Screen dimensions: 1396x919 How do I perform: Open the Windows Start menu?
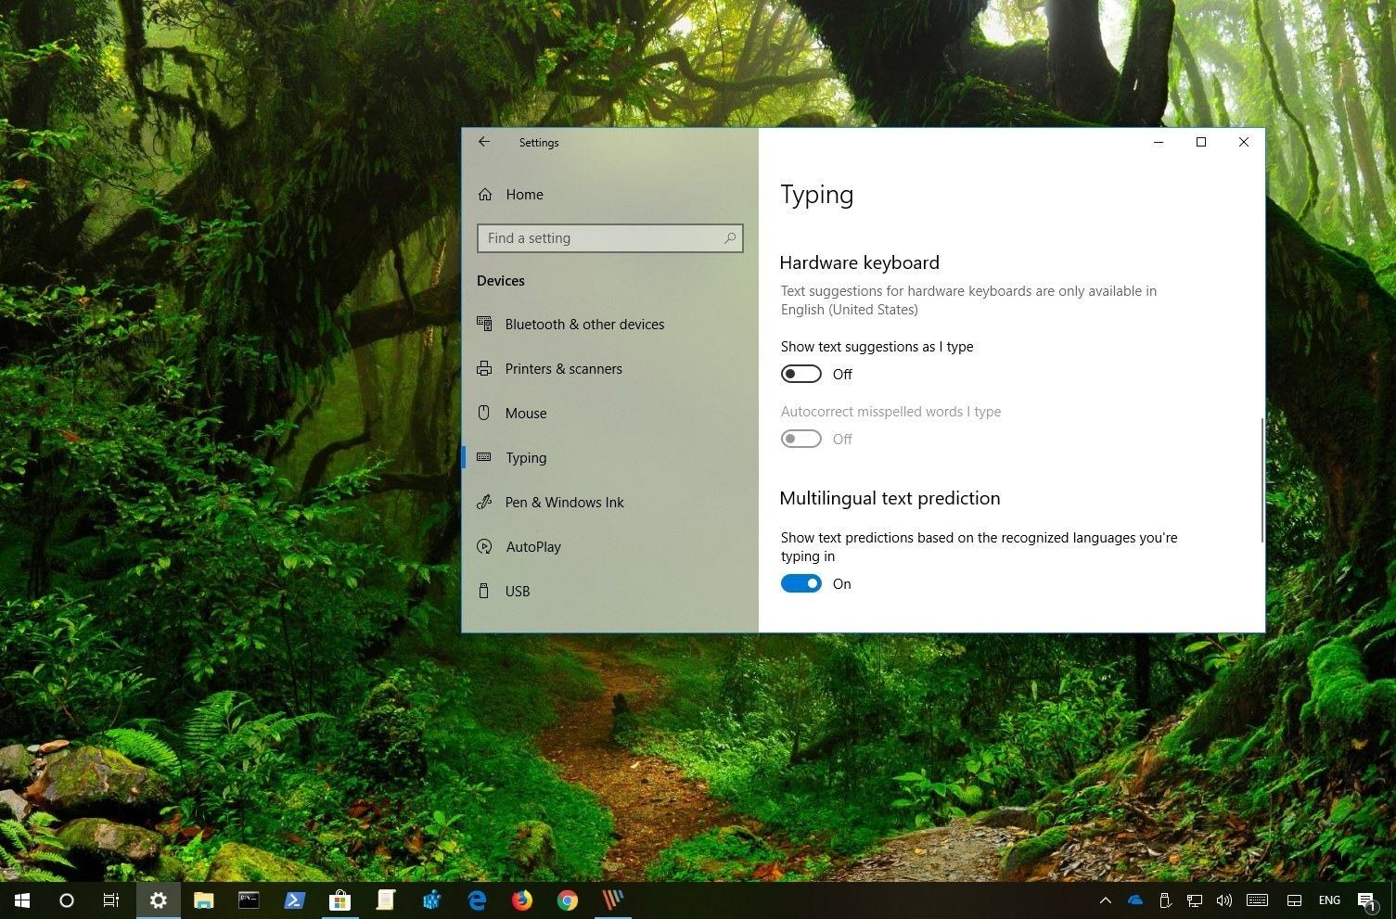(x=22, y=900)
